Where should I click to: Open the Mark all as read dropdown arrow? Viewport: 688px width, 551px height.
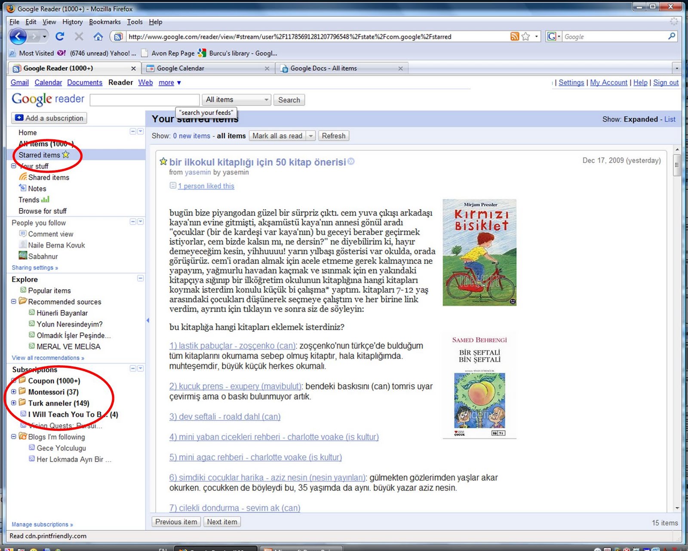tap(311, 136)
